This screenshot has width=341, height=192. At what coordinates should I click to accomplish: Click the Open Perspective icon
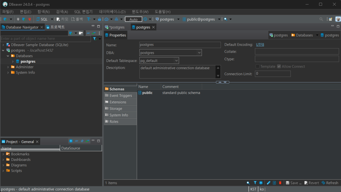pyautogui.click(x=330, y=19)
